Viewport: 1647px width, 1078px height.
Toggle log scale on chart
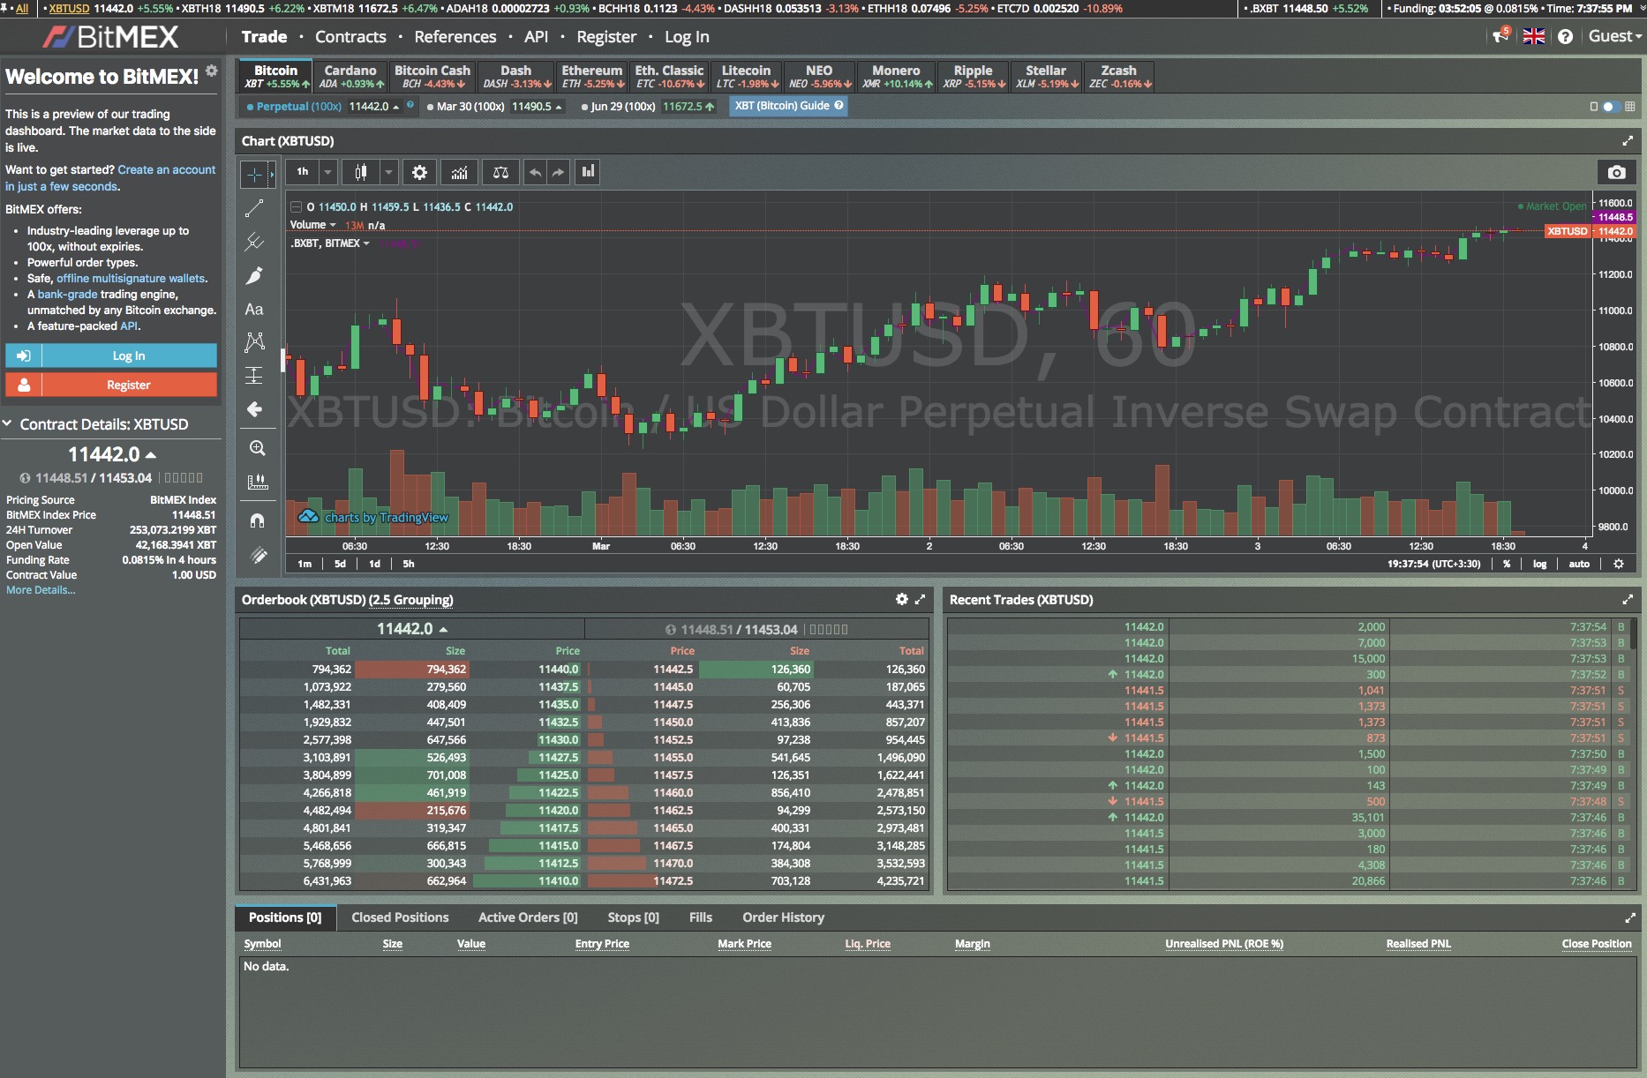point(1539,564)
